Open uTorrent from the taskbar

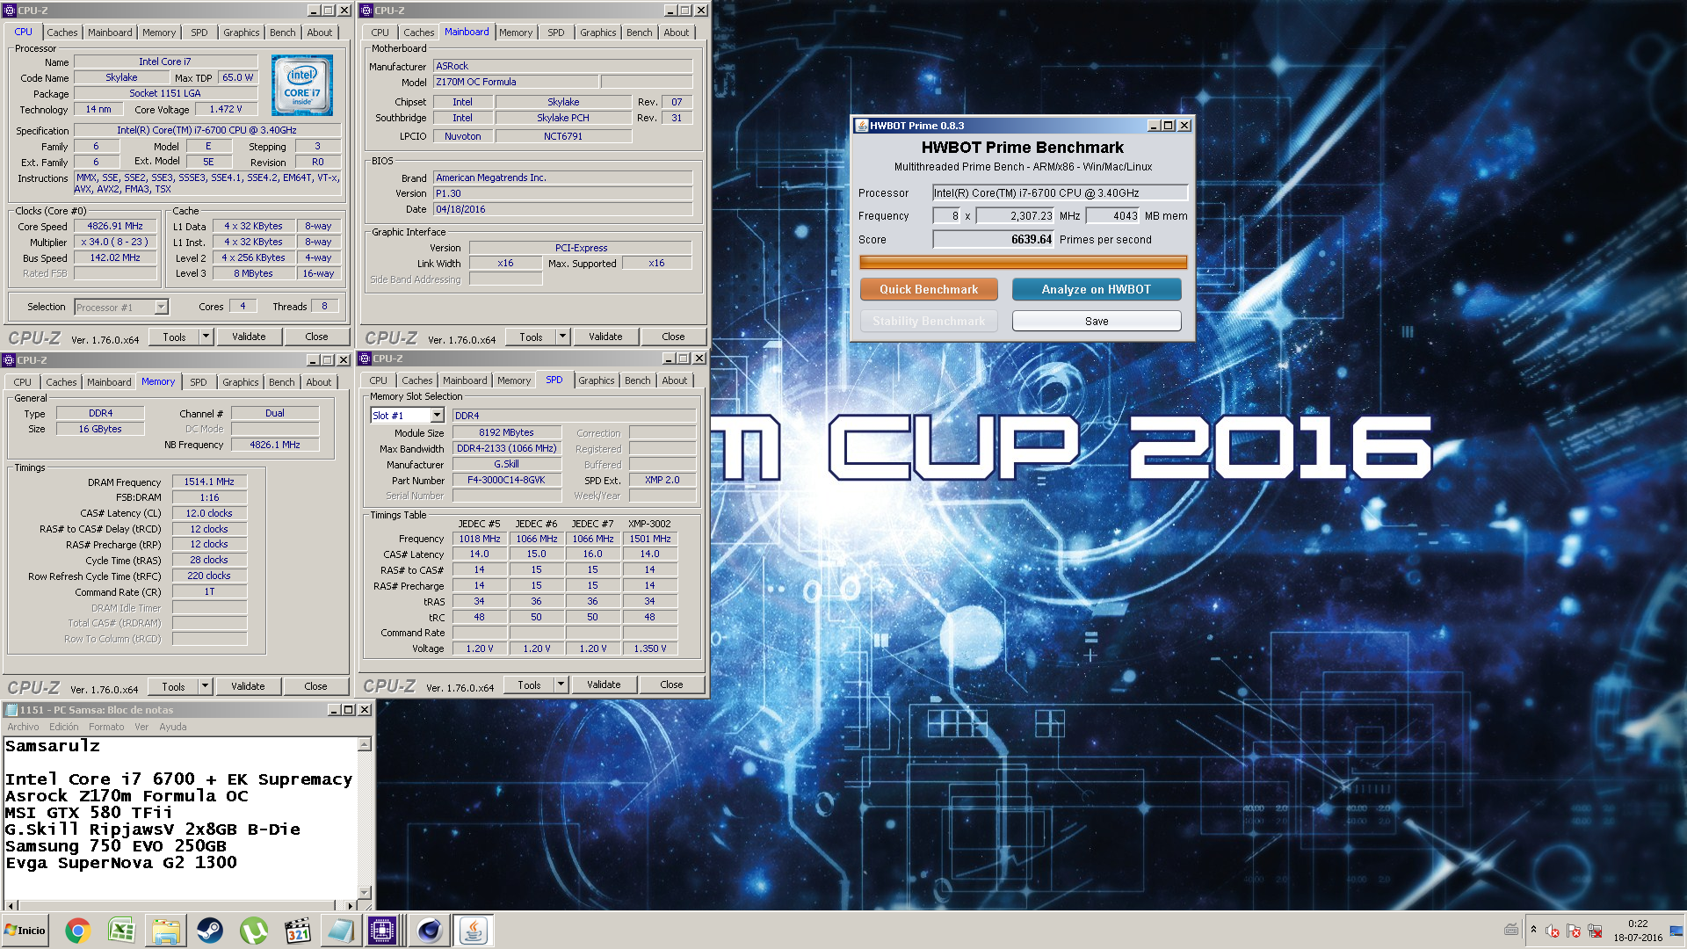[x=253, y=931]
